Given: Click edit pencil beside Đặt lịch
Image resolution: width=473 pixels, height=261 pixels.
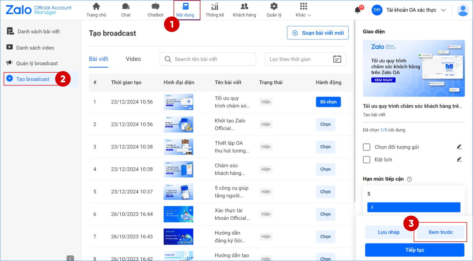Looking at the screenshot, I should click(459, 159).
